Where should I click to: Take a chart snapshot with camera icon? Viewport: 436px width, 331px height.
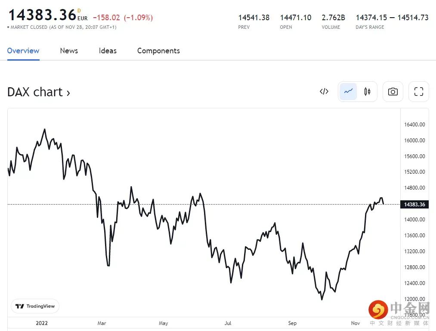(x=393, y=92)
